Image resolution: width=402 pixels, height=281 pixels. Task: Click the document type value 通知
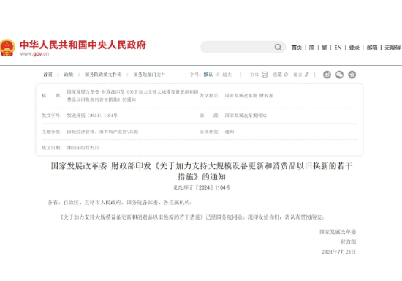[230, 132]
